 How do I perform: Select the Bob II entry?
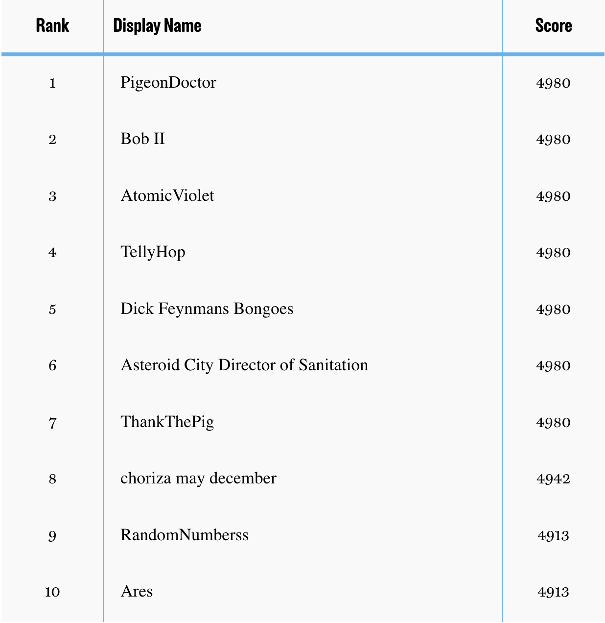pyautogui.click(x=143, y=139)
